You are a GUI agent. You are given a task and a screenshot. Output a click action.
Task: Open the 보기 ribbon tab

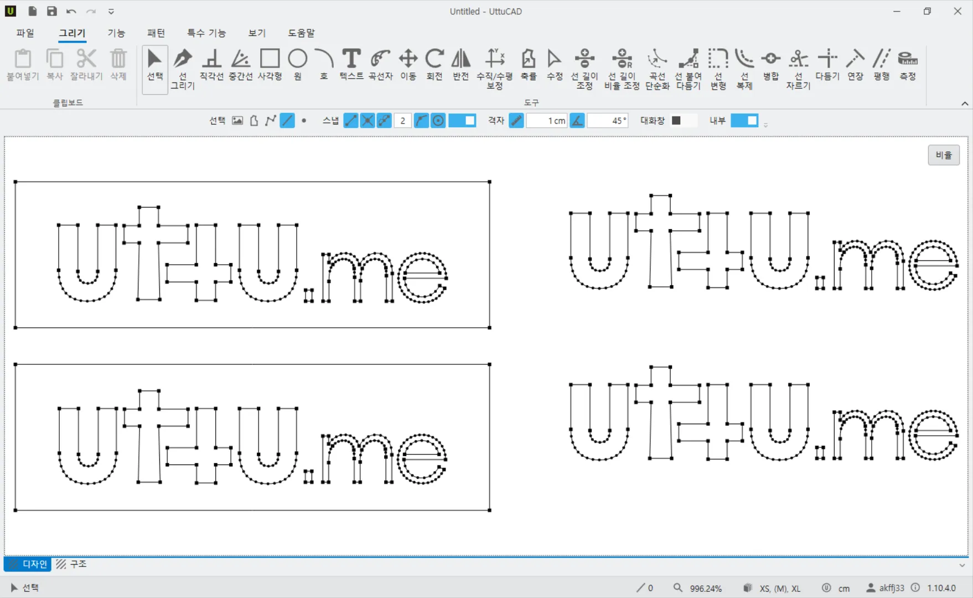coord(257,33)
